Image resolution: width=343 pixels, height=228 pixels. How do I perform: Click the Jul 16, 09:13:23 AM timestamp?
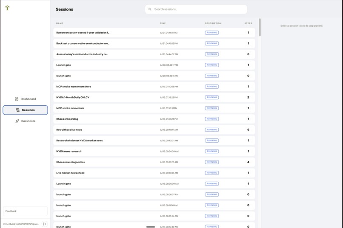click(169, 162)
